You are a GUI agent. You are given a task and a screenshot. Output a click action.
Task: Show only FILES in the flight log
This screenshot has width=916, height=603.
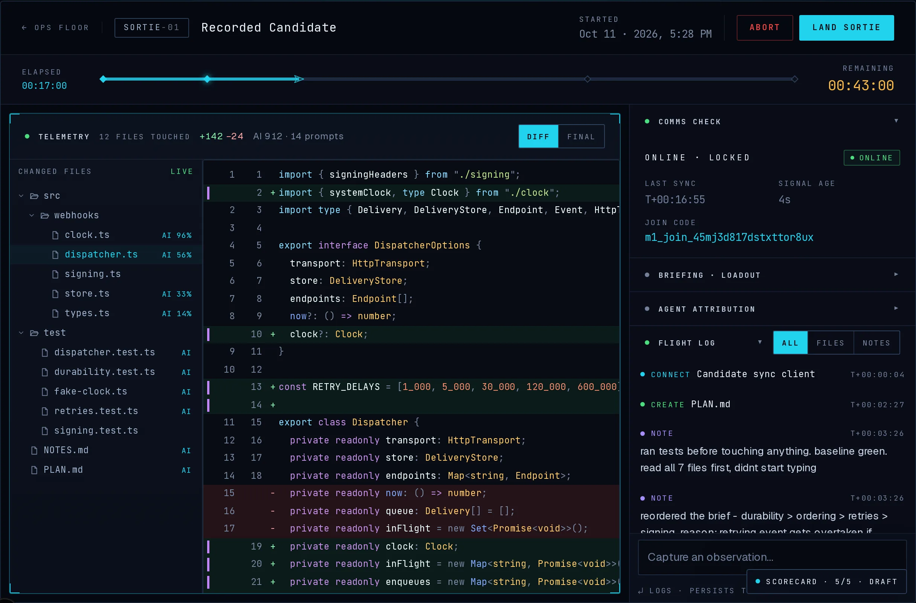click(x=830, y=343)
